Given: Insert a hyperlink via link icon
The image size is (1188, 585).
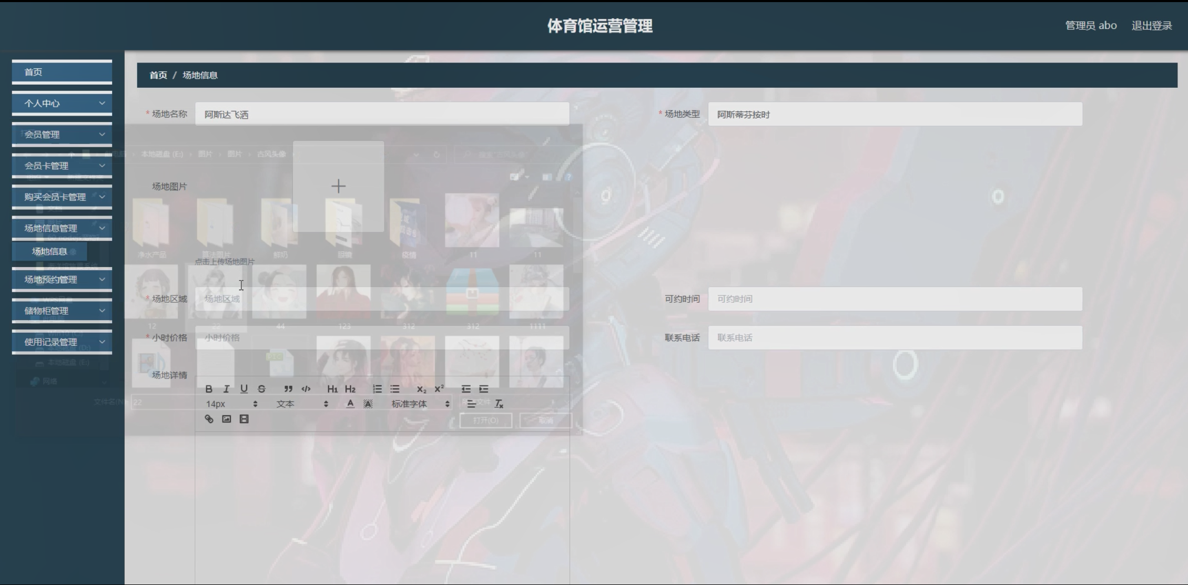Looking at the screenshot, I should (x=209, y=419).
